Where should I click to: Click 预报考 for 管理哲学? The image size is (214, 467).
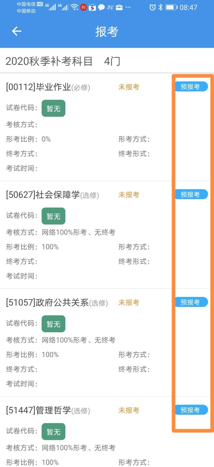191,410
